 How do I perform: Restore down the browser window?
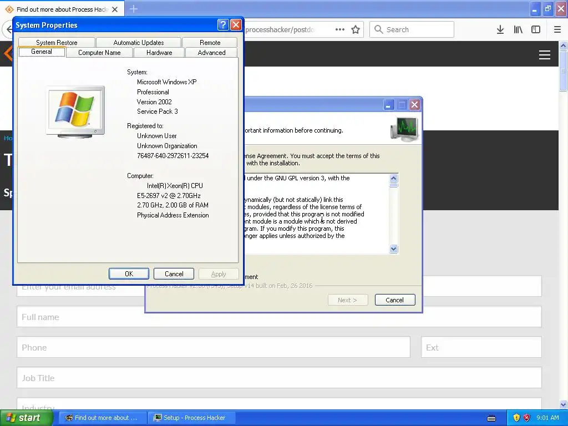tap(547, 9)
